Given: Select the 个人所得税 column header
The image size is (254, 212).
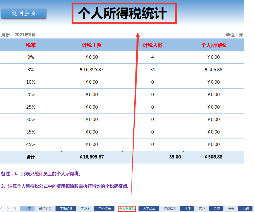Looking at the screenshot, I should (x=213, y=45).
